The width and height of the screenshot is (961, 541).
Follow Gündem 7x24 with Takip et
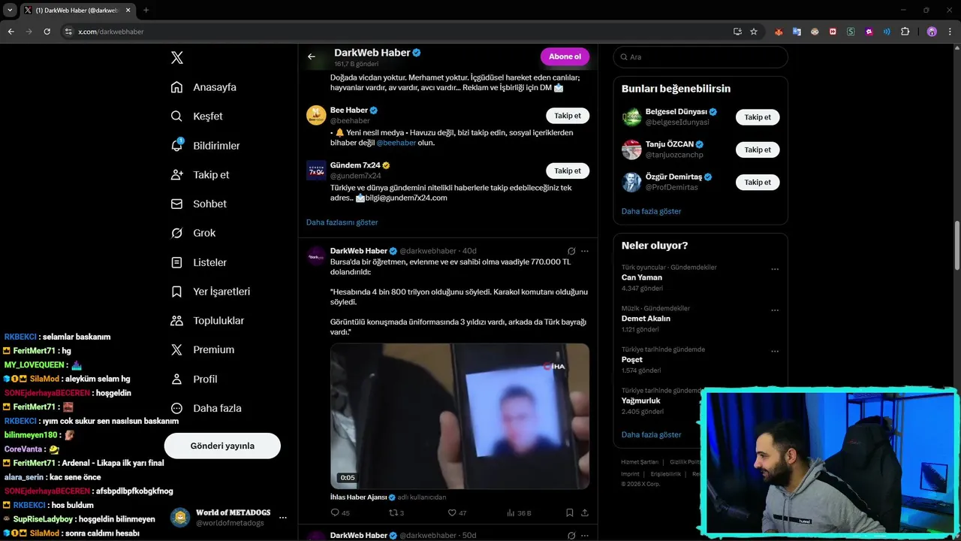(568, 171)
